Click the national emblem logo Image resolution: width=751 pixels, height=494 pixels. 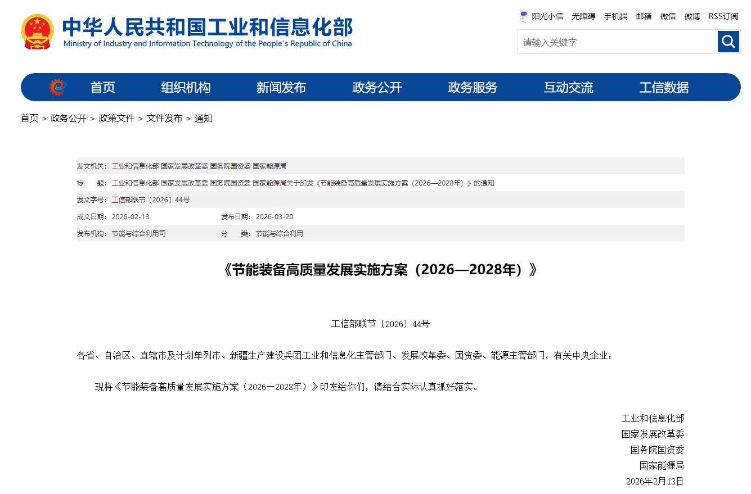point(38,32)
